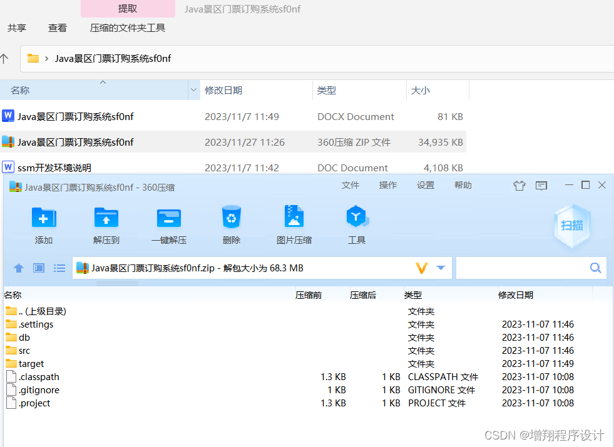Open the skin (shirt) icon in title bar
Image resolution: width=614 pixels, height=447 pixels.
pos(519,186)
